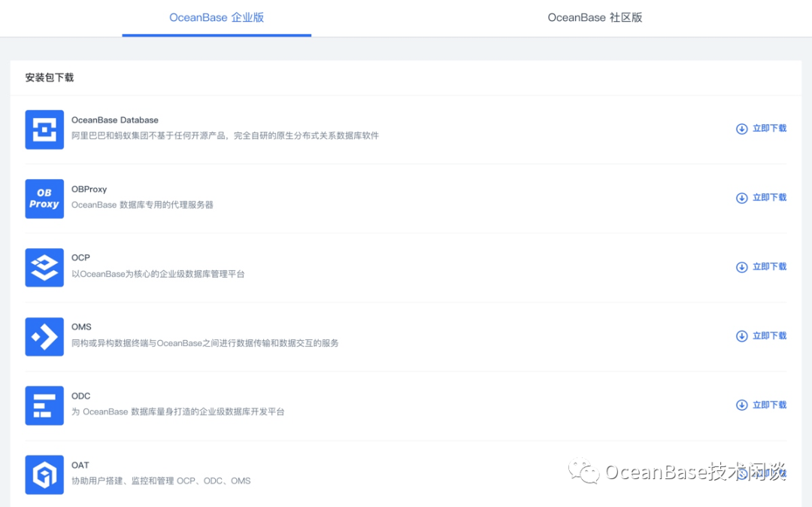Select the ODC title text
This screenshot has height=507, width=812.
point(80,396)
